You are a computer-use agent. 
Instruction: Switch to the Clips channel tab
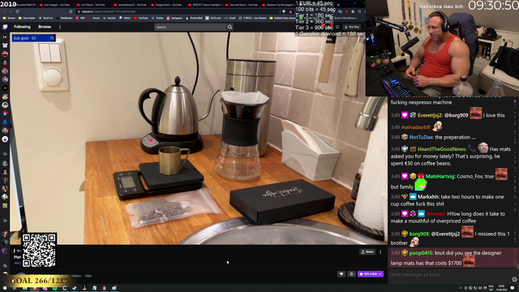tap(88, 276)
